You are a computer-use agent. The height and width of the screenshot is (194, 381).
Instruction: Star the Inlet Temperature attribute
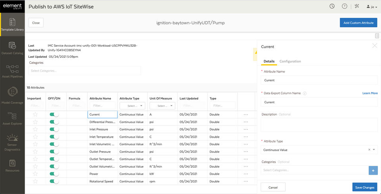35,137
